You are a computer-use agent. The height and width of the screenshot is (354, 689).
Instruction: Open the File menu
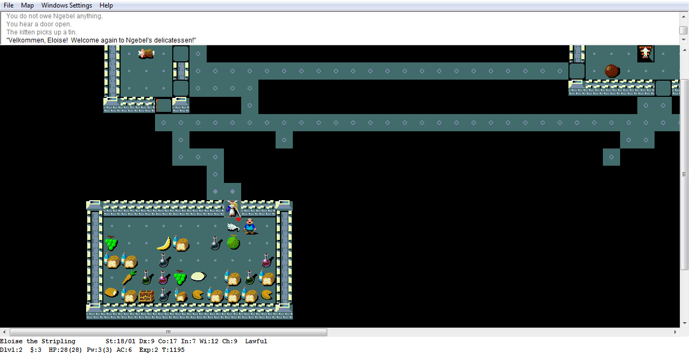(9, 5)
